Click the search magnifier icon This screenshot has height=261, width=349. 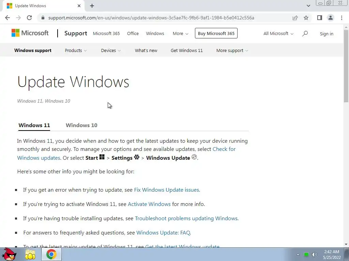tap(305, 34)
